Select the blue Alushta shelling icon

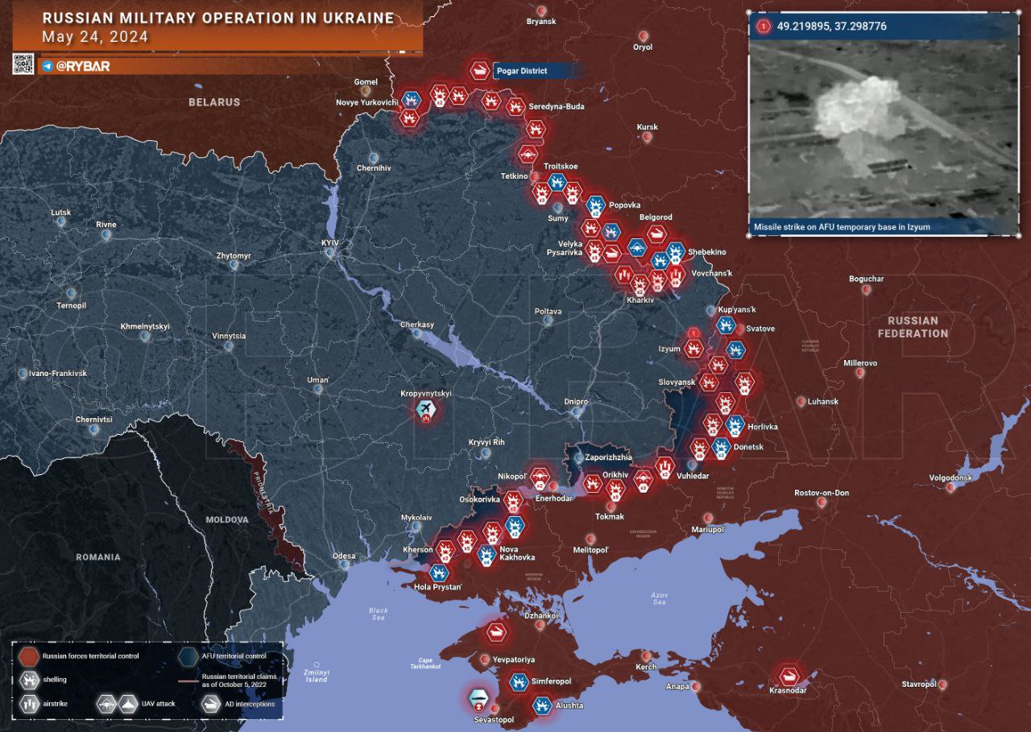pos(542,705)
